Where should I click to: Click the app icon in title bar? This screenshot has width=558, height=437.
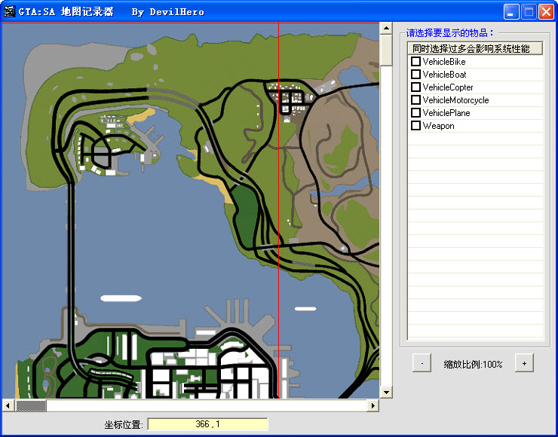coord(10,12)
